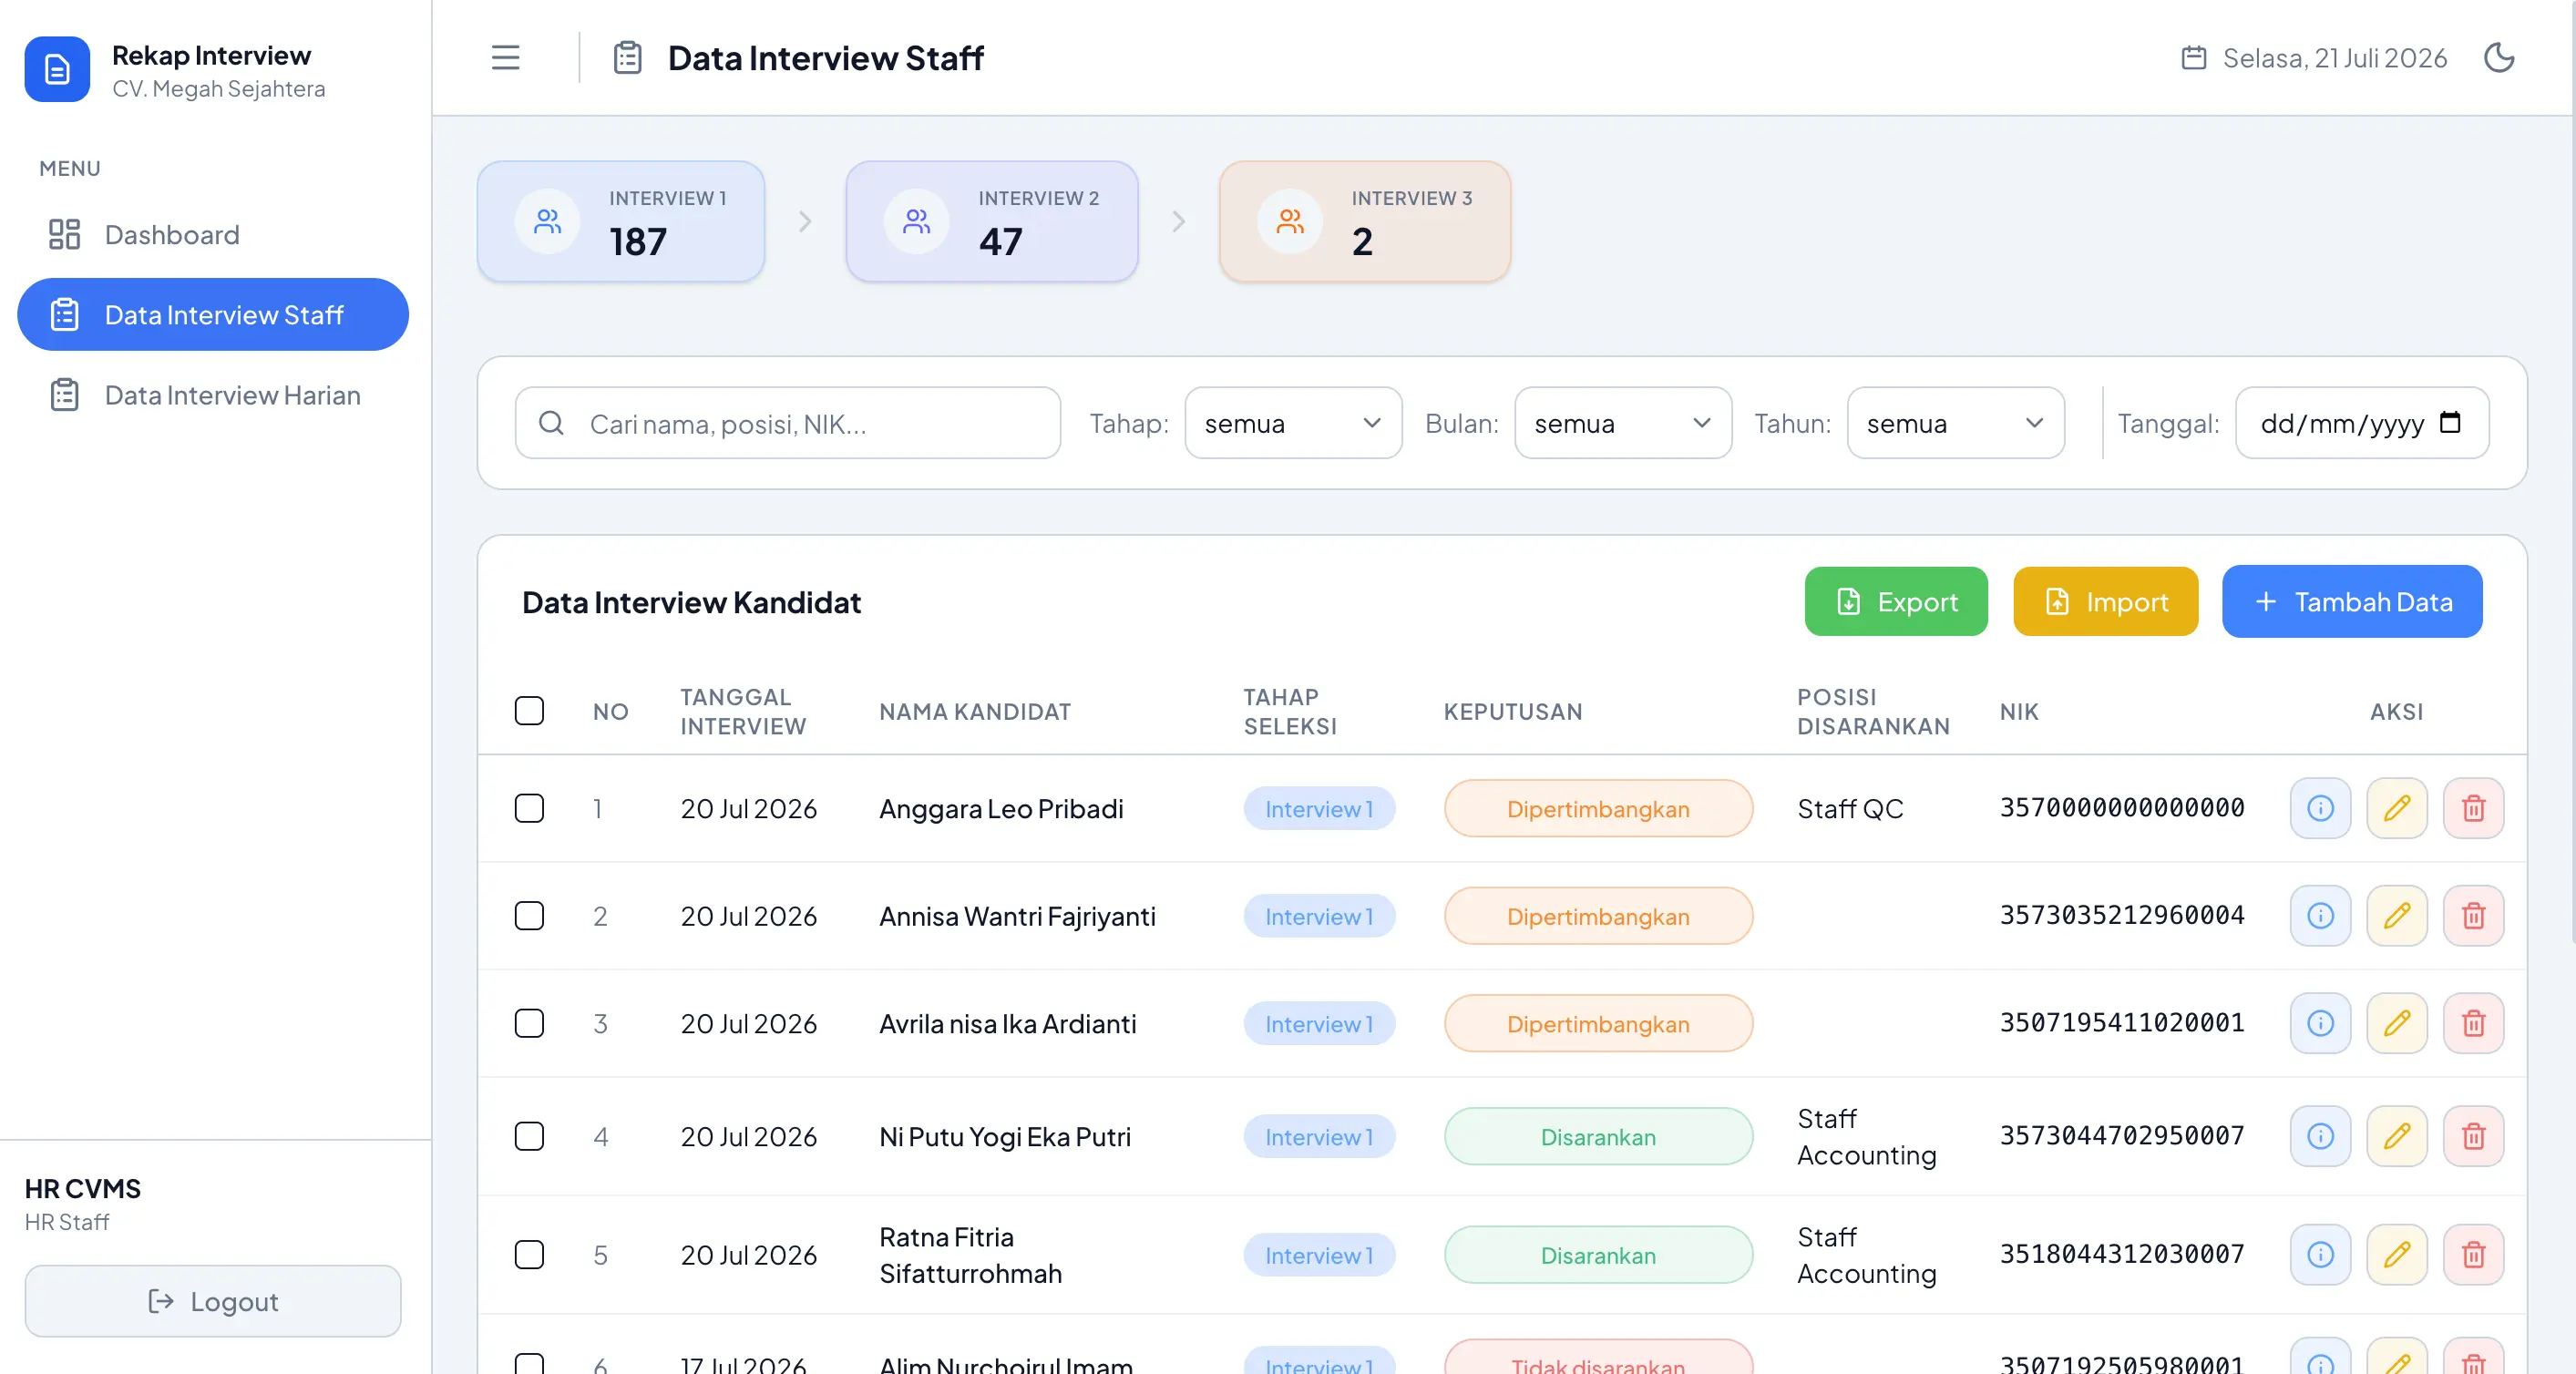Click the HR CVMS user name

83,1188
